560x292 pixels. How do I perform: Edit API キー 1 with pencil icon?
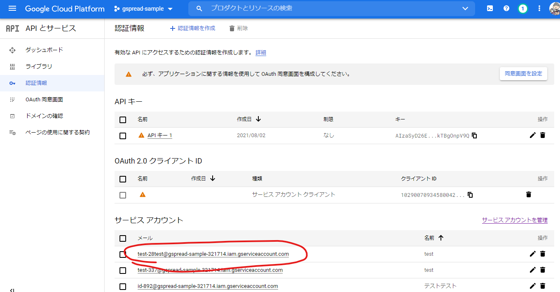click(532, 135)
